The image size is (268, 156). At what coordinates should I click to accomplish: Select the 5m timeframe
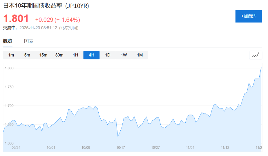(27, 55)
